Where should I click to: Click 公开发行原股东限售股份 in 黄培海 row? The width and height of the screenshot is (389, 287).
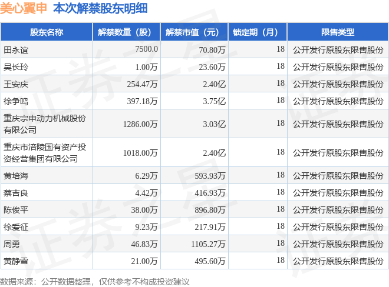[338, 176]
